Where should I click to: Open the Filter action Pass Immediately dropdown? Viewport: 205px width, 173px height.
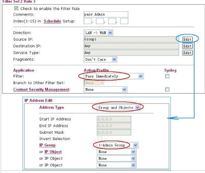coord(113,76)
